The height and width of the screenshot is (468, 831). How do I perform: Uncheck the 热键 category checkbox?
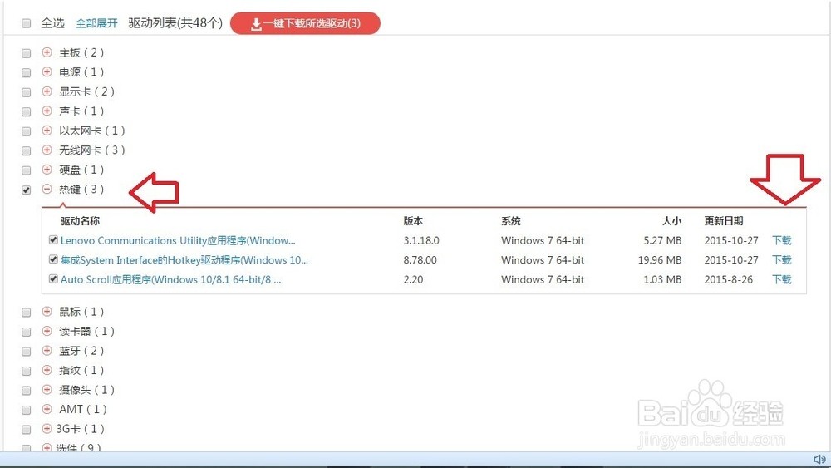(27, 190)
